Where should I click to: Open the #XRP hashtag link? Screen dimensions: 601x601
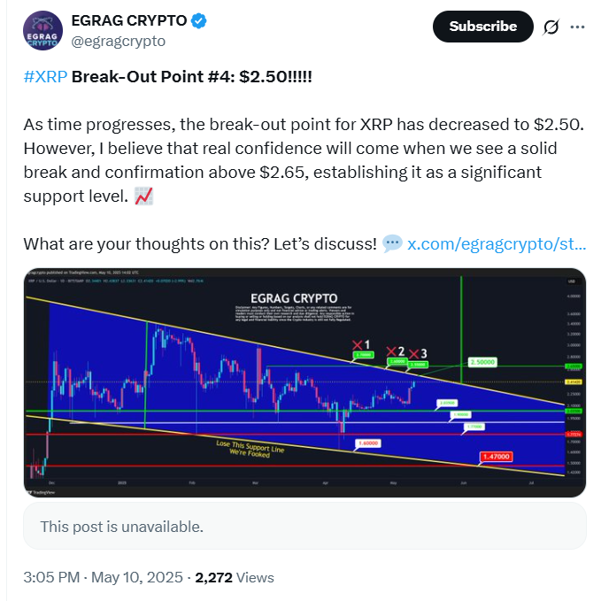tap(45, 76)
